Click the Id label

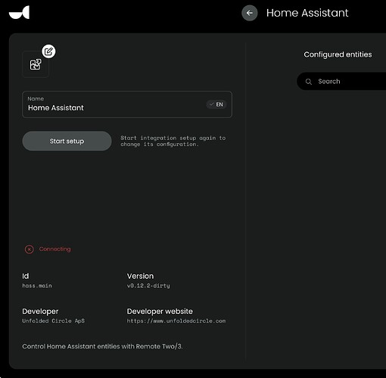26,276
